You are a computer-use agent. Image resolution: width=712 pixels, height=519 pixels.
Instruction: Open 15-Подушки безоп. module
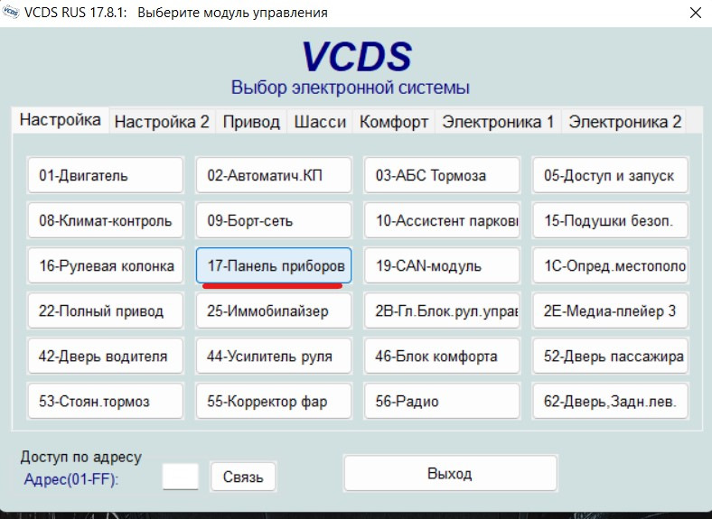[610, 220]
